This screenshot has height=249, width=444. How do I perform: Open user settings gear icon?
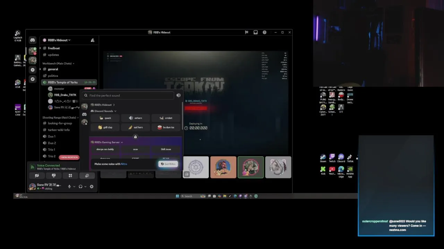pyautogui.click(x=92, y=186)
